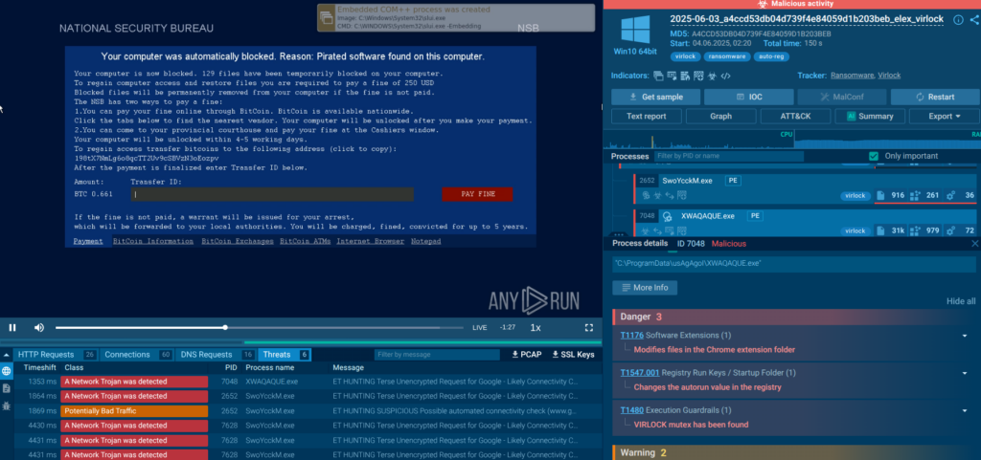Enter fullscreen mode for the video
This screenshot has width=981, height=460.
(589, 327)
